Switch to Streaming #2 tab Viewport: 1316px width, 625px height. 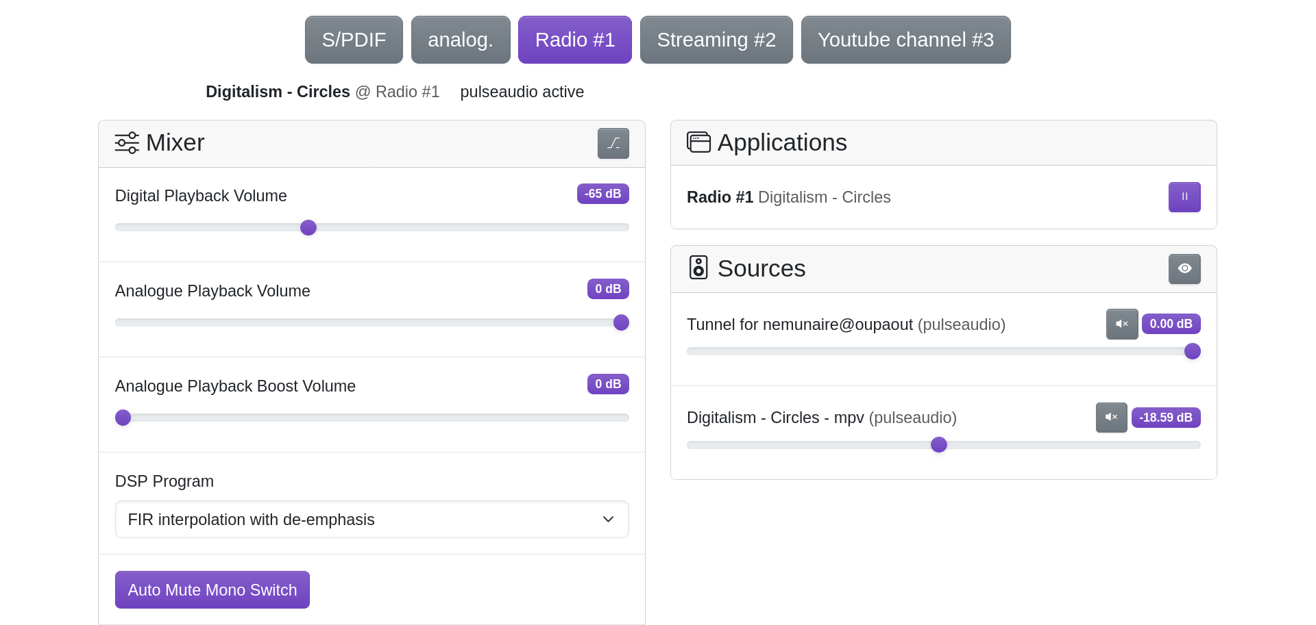click(716, 40)
